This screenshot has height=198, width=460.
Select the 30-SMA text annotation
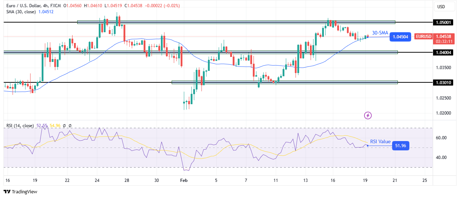(x=380, y=32)
